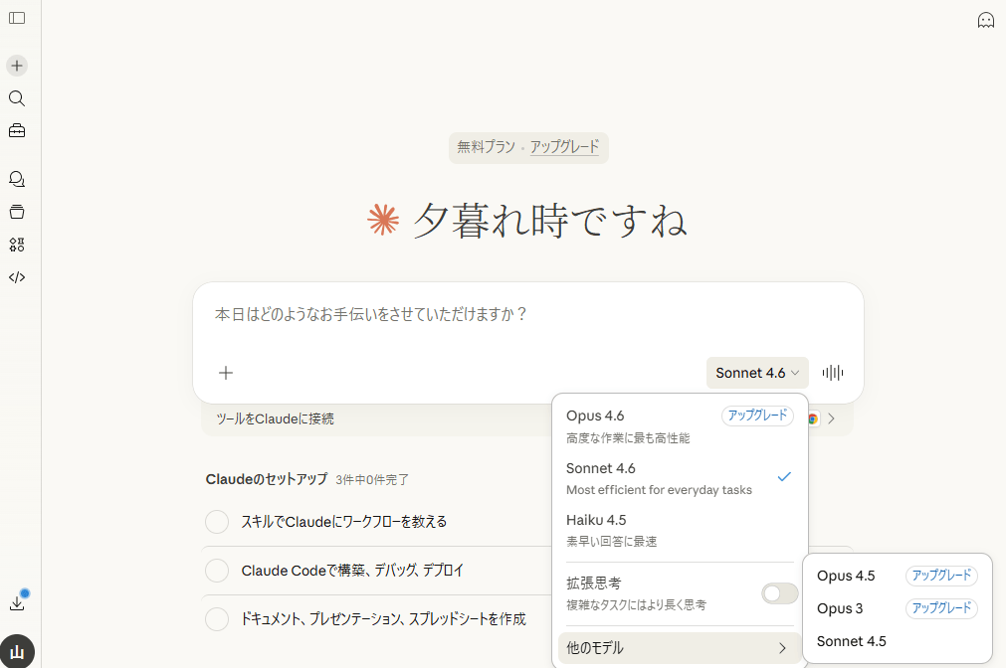Expand the 他のモデル submenu
1006x668 pixels.
click(679, 648)
